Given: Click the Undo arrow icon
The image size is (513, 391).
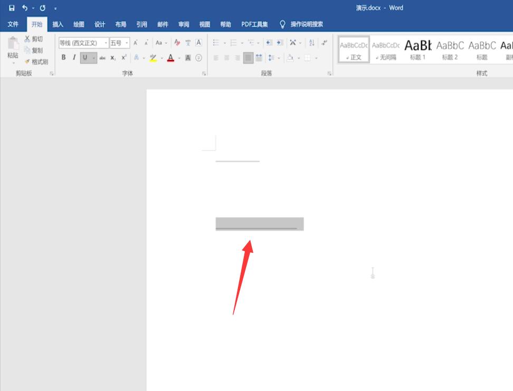Looking at the screenshot, I should pos(25,8).
